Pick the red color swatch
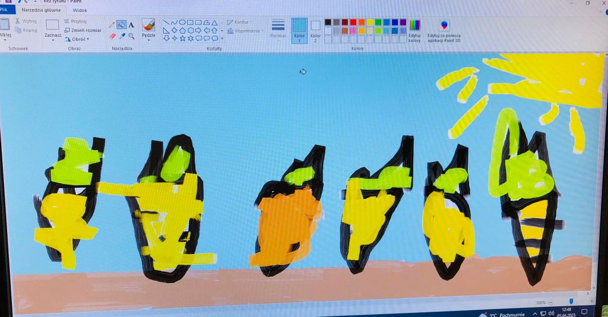Image resolution: width=608 pixels, height=317 pixels. pos(353,22)
